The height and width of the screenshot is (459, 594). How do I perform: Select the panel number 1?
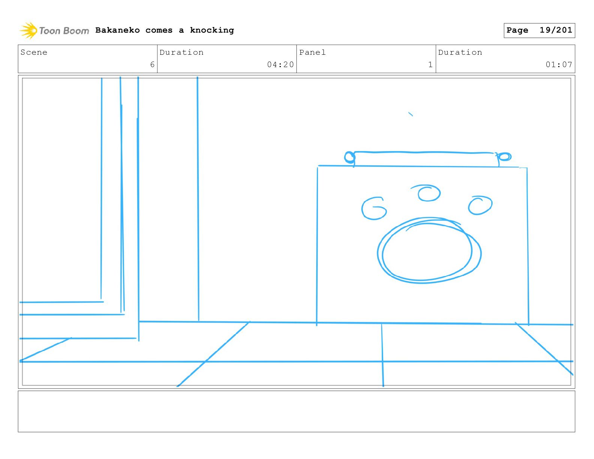tap(430, 64)
